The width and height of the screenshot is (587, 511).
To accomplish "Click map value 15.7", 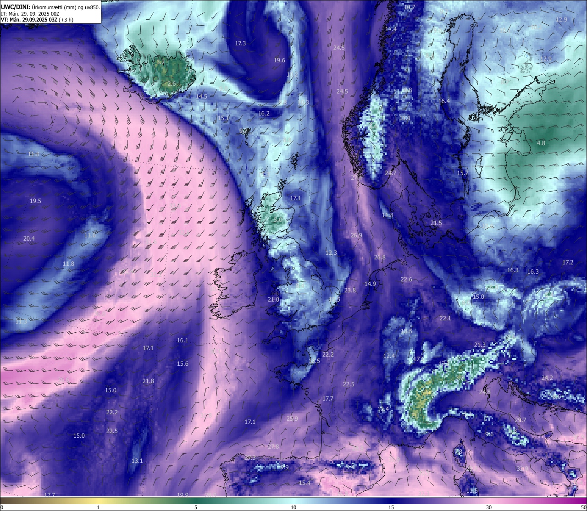I will point(463,173).
